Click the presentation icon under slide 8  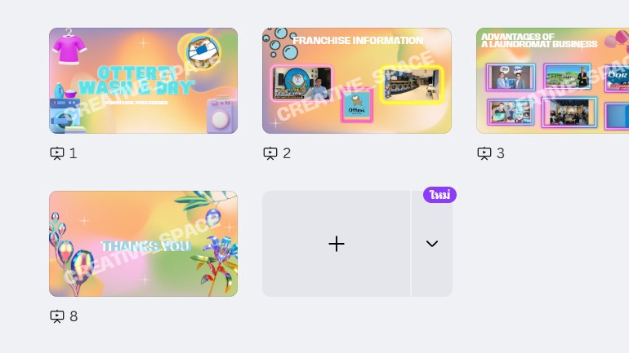point(57,316)
